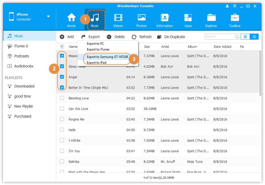265x185 pixels.
Task: Open the Export dropdown button
Action: click(x=90, y=37)
